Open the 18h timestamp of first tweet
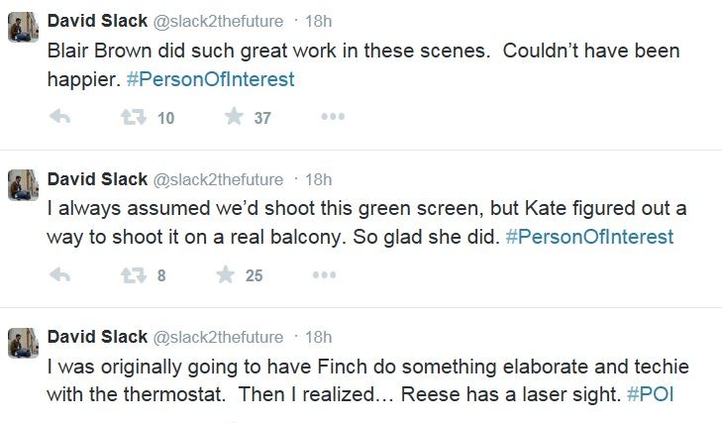This screenshot has height=423, width=722. (x=318, y=21)
